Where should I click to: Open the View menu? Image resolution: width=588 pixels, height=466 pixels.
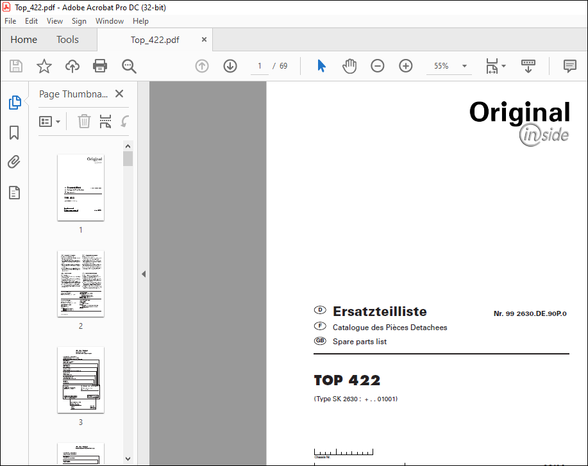[x=55, y=21]
